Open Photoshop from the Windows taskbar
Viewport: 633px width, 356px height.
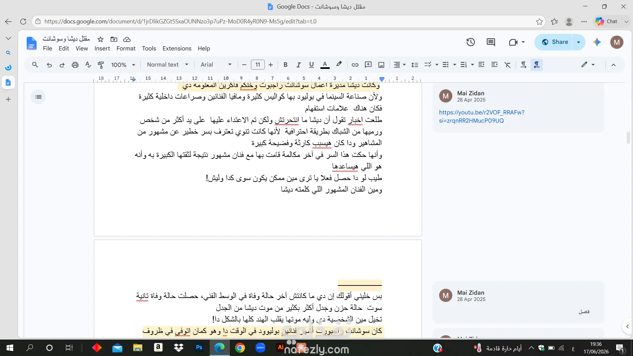pyautogui.click(x=199, y=348)
